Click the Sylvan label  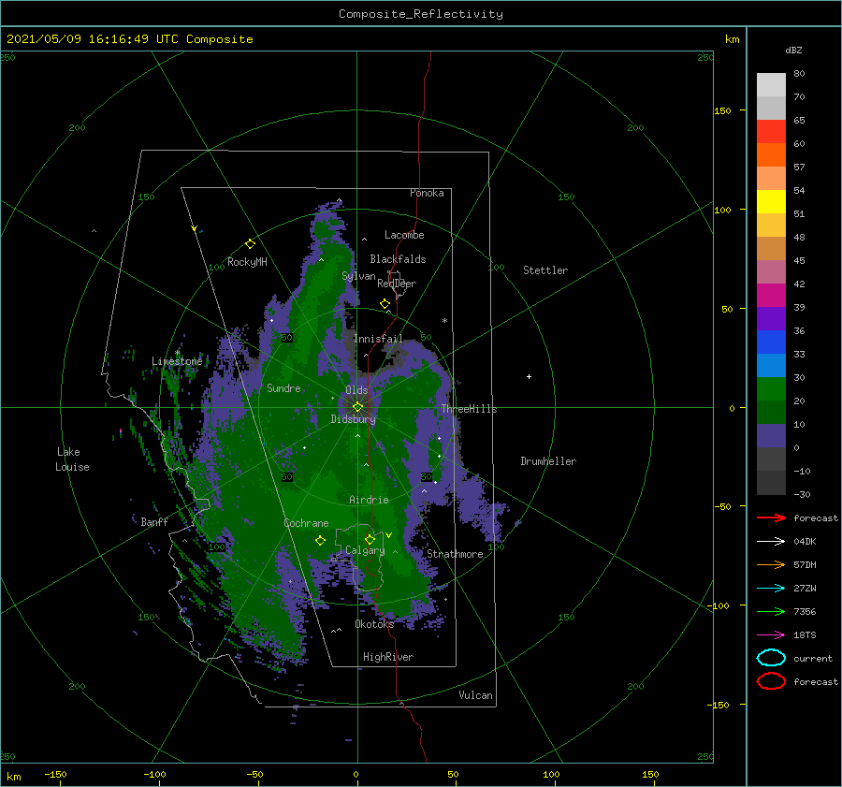click(x=358, y=276)
